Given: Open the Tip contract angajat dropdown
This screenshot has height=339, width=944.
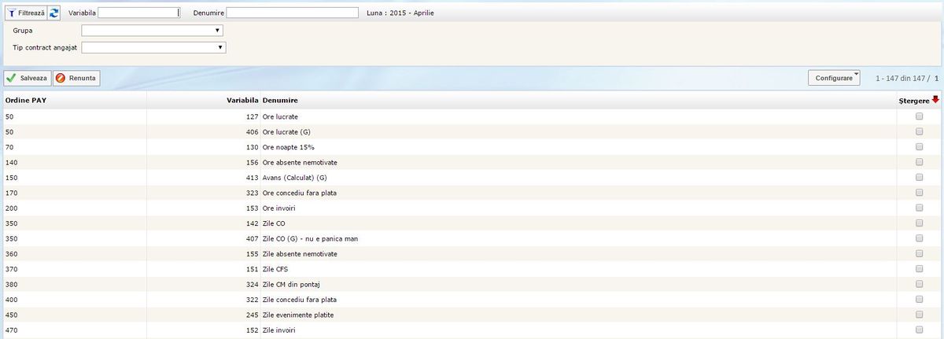Looking at the screenshot, I should (153, 48).
